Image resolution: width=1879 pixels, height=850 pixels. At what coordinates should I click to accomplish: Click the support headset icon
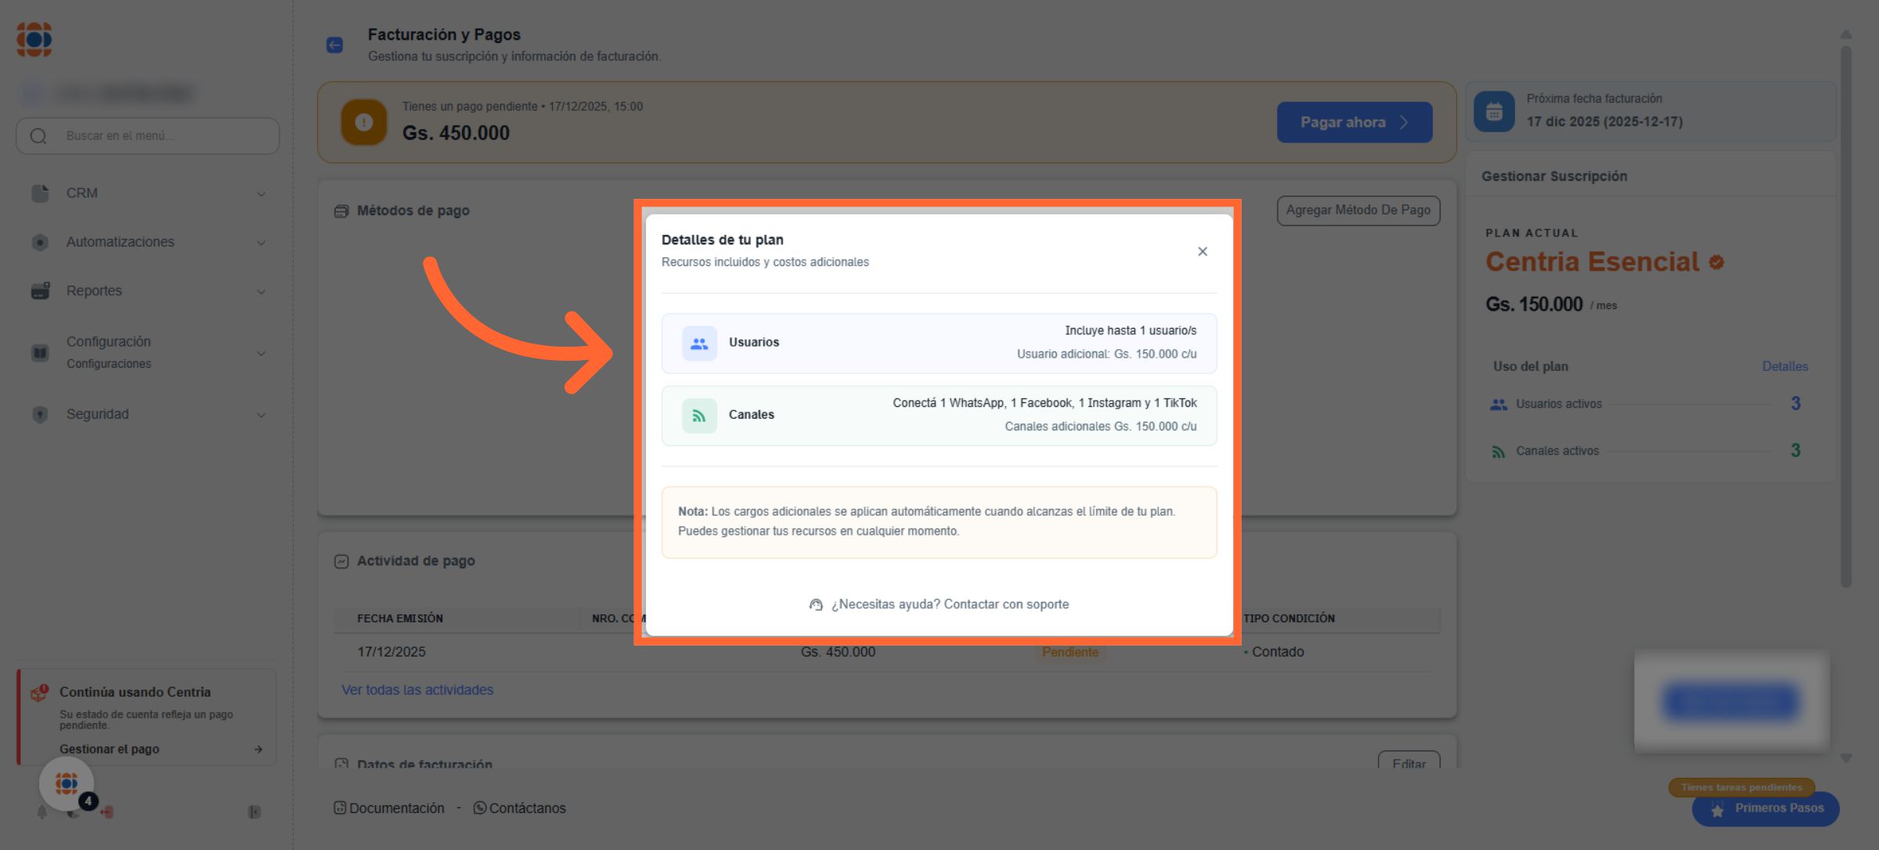(816, 604)
